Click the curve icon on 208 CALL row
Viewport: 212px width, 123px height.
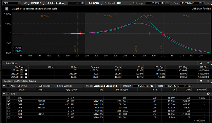13,101
